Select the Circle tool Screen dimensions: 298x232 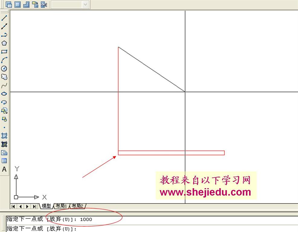tap(4, 69)
